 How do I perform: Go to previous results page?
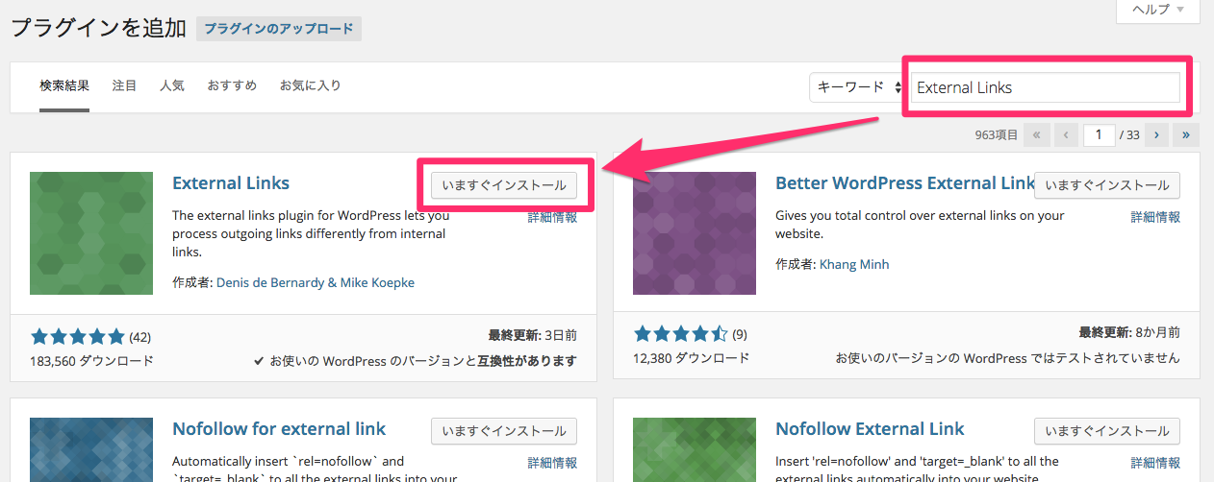click(x=1066, y=135)
